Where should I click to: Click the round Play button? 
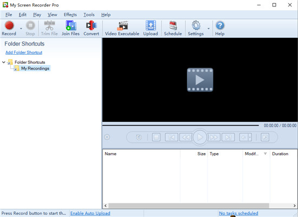[200, 137]
